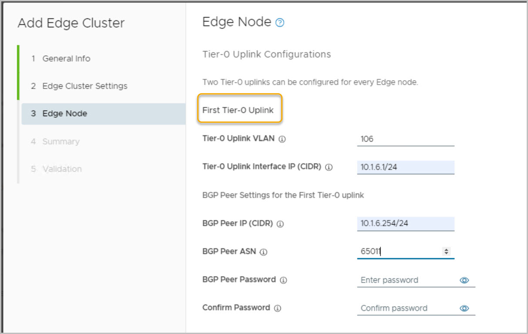Image resolution: width=528 pixels, height=334 pixels.
Task: Click info icon next to Uplink Interface IP
Action: [x=329, y=167]
